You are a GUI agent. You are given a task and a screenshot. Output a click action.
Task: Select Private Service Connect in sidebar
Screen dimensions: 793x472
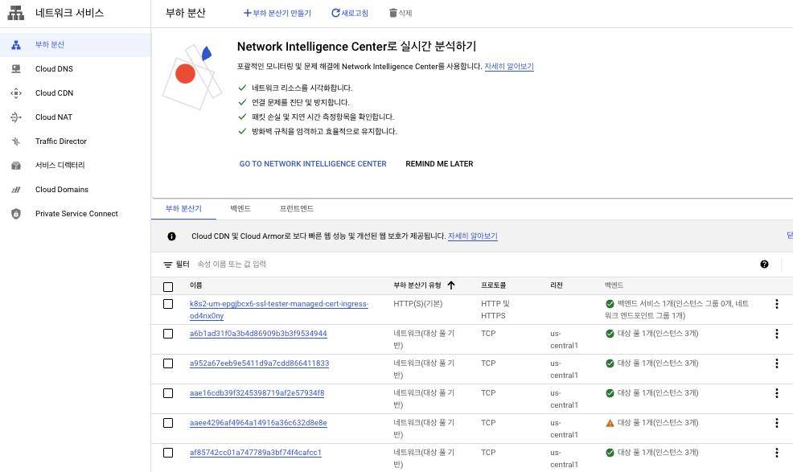76,214
